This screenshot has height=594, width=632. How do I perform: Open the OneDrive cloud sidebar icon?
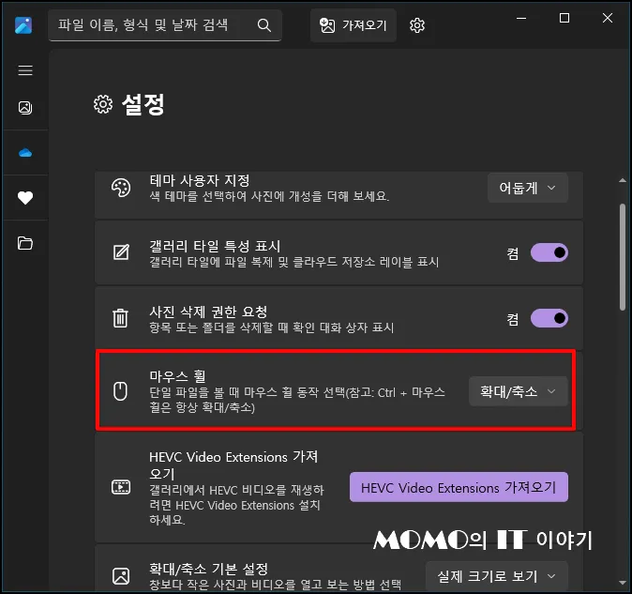coord(25,153)
